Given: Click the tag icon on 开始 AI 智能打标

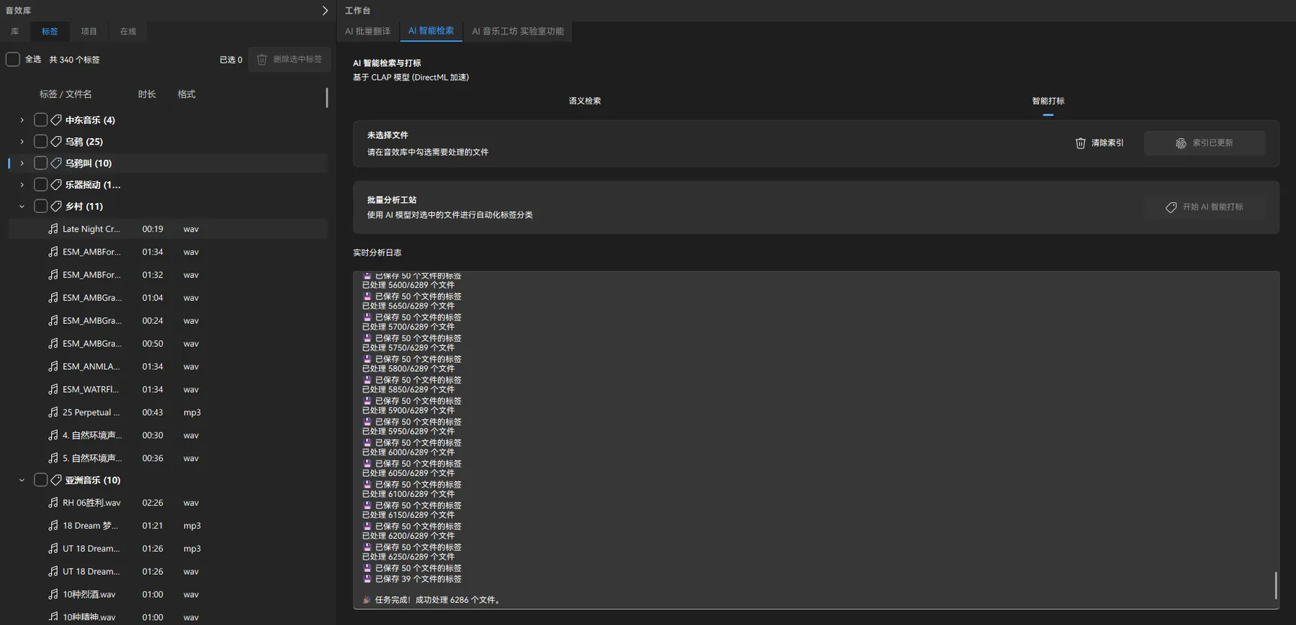Looking at the screenshot, I should coord(1171,207).
